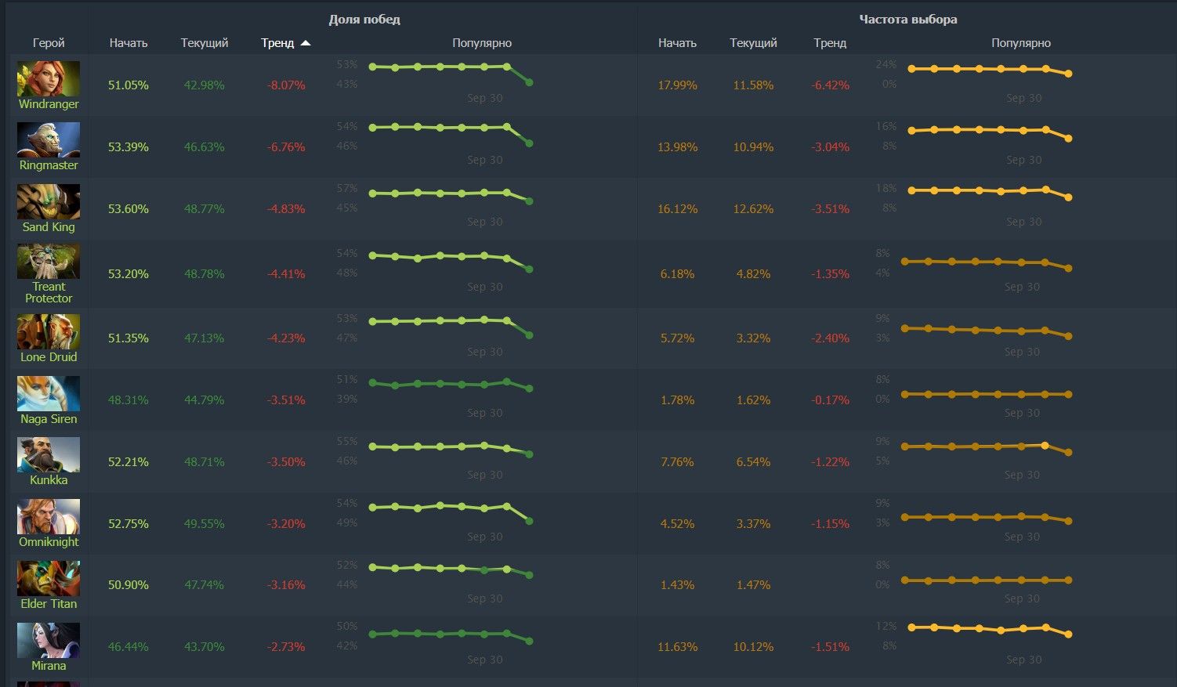Click last point on Windranger win-rate chart
The image size is (1177, 687).
point(530,82)
